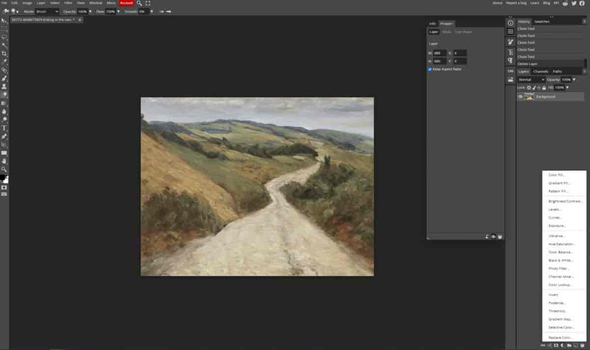Select the Path Select tool
The image size is (590, 350).
pos(4,145)
